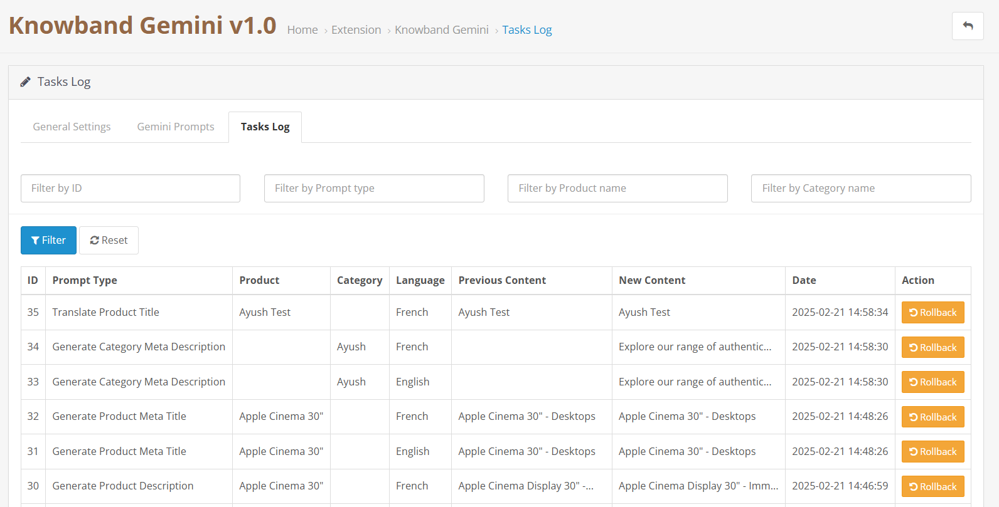Screen dimensions: 999x507
Task: Rollback task 35 Translate Product Title
Action: click(x=932, y=313)
